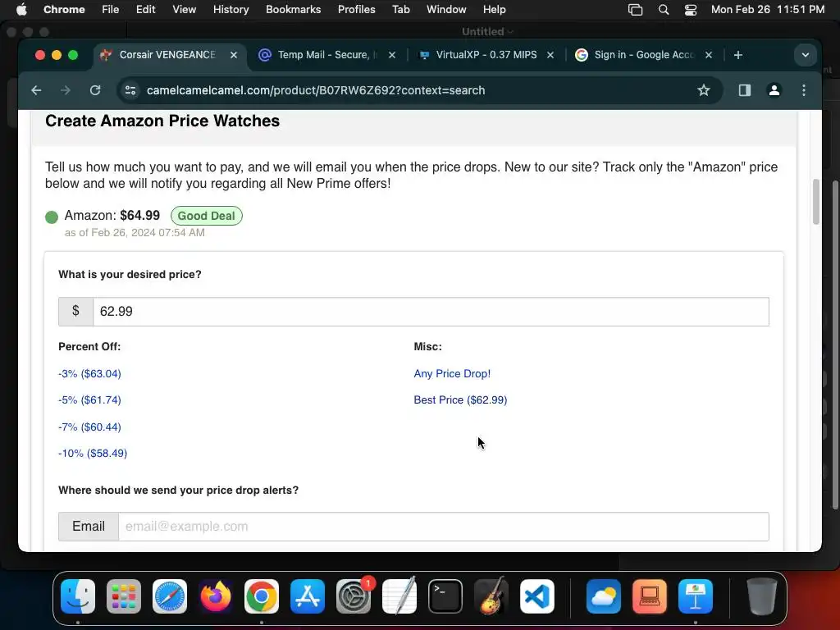Open the Edit menu

pos(146,10)
